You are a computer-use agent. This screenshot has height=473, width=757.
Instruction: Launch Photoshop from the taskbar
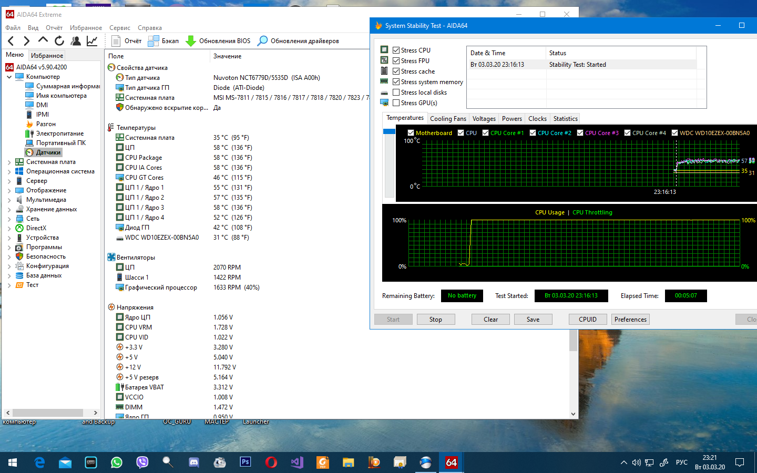coord(245,462)
